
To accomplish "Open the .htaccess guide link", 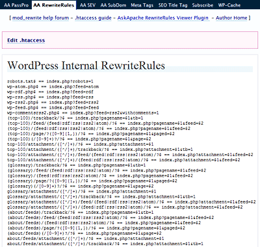I will click(x=93, y=18).
